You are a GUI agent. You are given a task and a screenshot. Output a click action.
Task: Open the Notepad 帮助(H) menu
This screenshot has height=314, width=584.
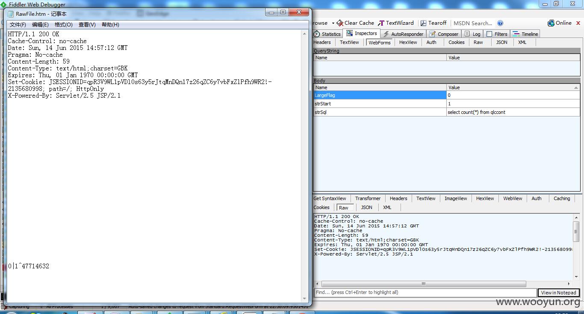(110, 25)
